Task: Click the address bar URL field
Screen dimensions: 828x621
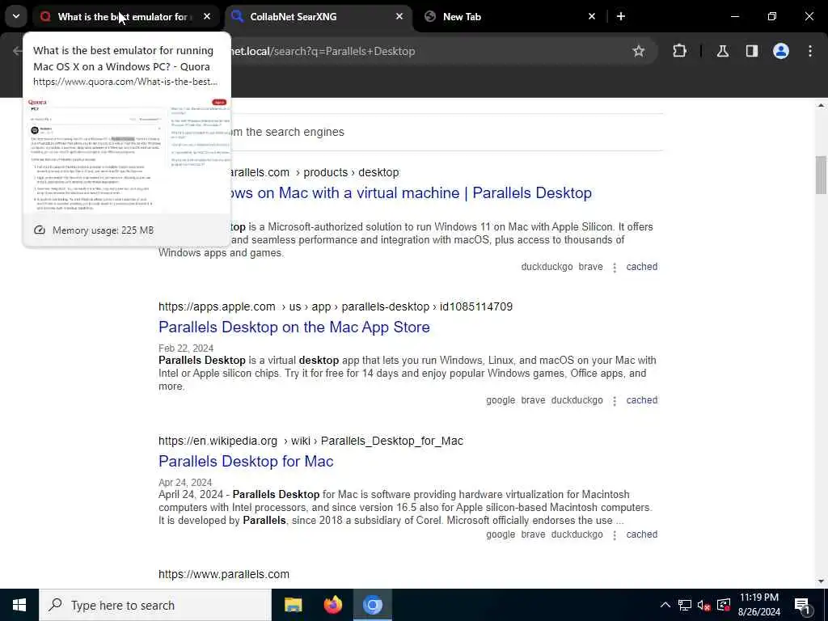Action: point(422,51)
